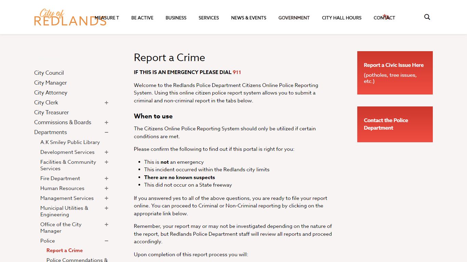Click 'This did not occur on a State freeway'
This screenshot has height=262, width=467.
click(x=188, y=185)
